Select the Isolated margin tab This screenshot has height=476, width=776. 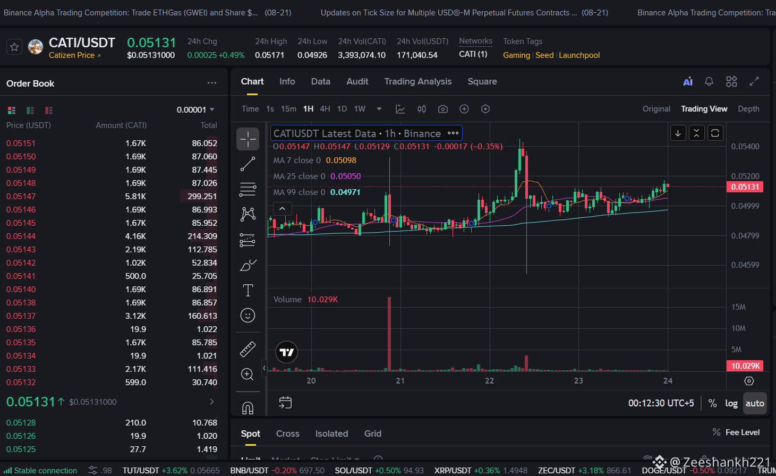331,433
